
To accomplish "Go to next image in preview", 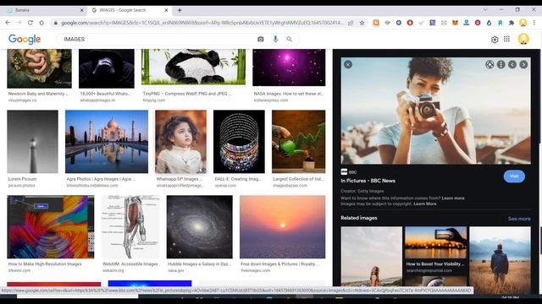I will click(523, 64).
